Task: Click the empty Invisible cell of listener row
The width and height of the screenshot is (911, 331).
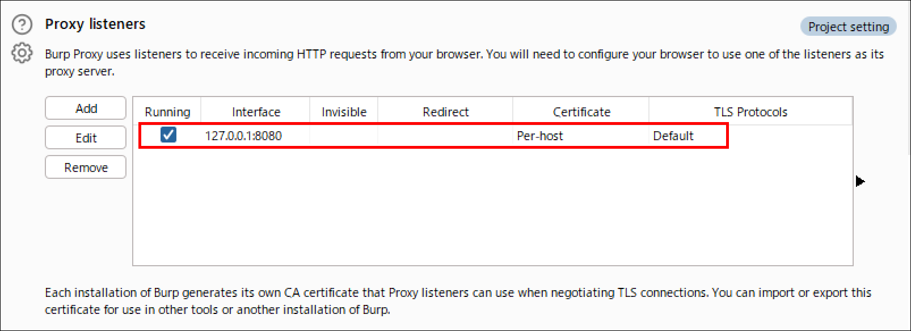Action: click(344, 136)
